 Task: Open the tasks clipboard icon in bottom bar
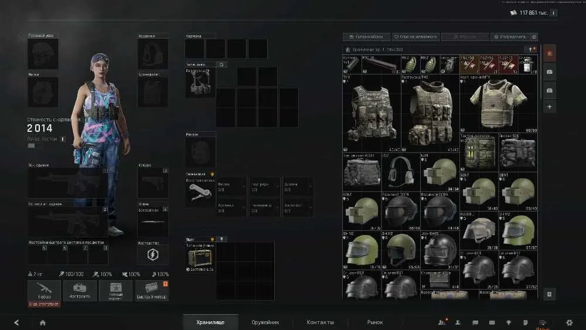pyautogui.click(x=526, y=322)
